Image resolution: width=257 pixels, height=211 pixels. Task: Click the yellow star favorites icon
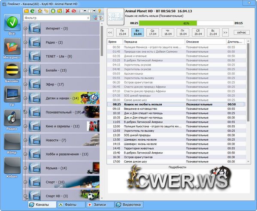pyautogui.click(x=40, y=11)
